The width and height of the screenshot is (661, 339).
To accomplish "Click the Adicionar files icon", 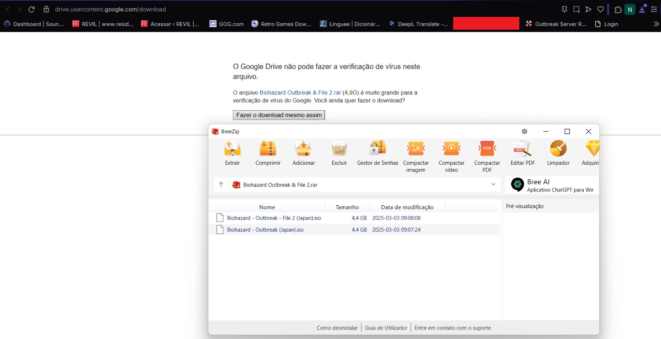I will click(303, 149).
